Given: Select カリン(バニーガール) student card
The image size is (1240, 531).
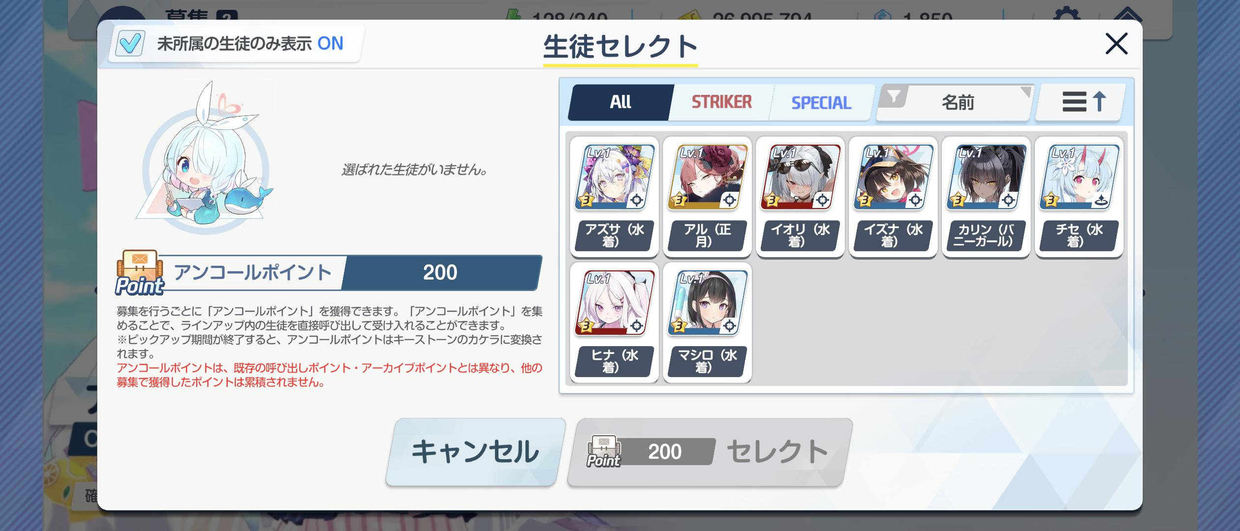Looking at the screenshot, I should pos(986,197).
